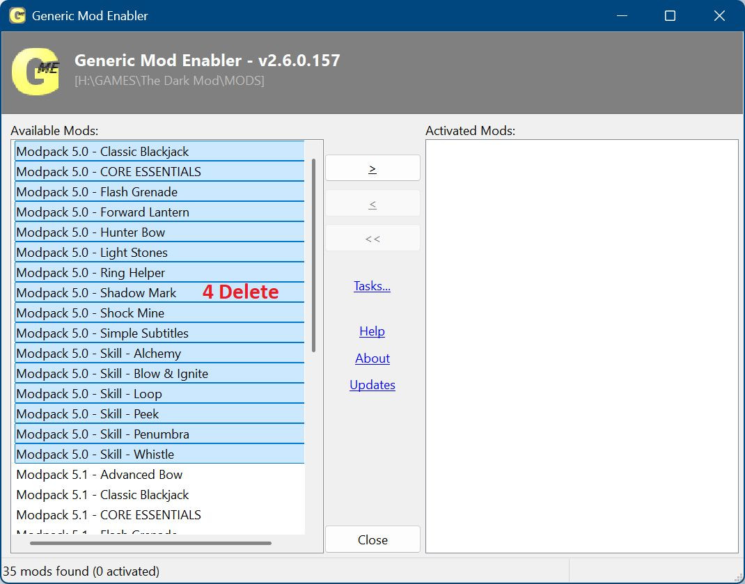Image resolution: width=745 pixels, height=584 pixels.
Task: Select Modpack 5.0 - Light Stones
Action: 159,252
